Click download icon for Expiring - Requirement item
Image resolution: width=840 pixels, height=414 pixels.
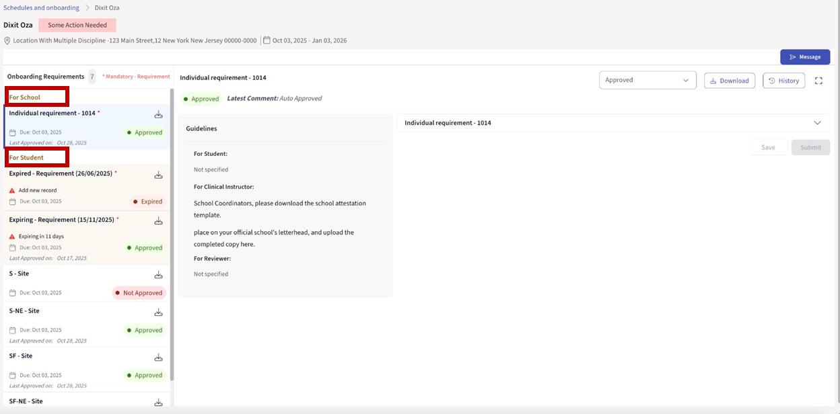coord(158,220)
